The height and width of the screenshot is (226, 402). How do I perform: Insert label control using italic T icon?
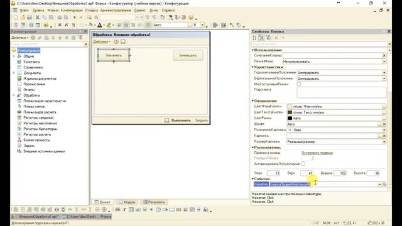pos(124,210)
